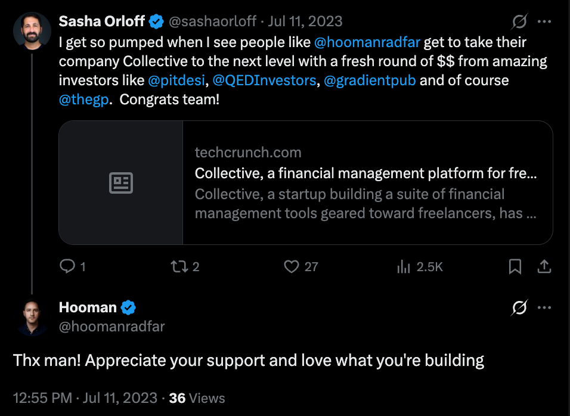Screen dimensions: 570x416
Task: Reply to Sasha Orloff's tweet
Action: coord(67,266)
